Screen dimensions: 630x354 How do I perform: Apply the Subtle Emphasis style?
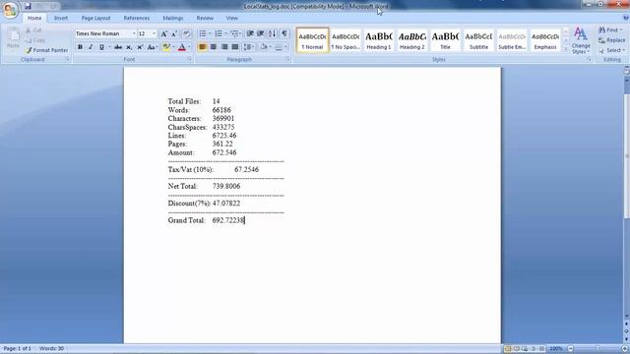click(x=512, y=40)
